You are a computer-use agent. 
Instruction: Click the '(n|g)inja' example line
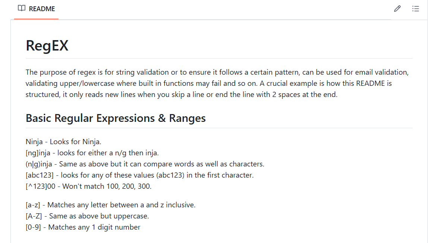(x=145, y=164)
